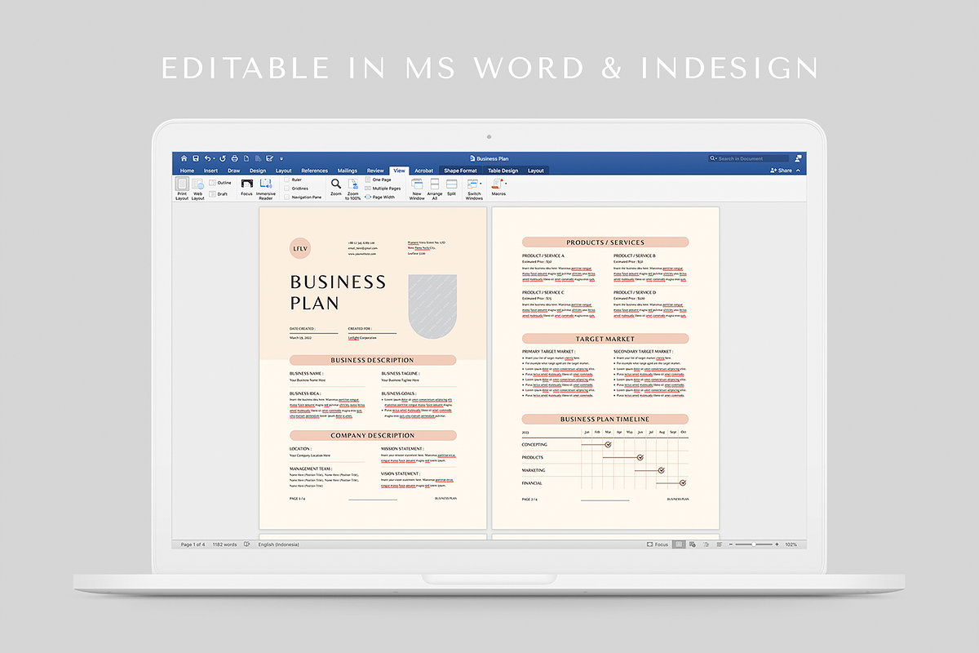Viewport: 979px width, 653px height.
Task: Open the Acrobat tab
Action: [423, 171]
